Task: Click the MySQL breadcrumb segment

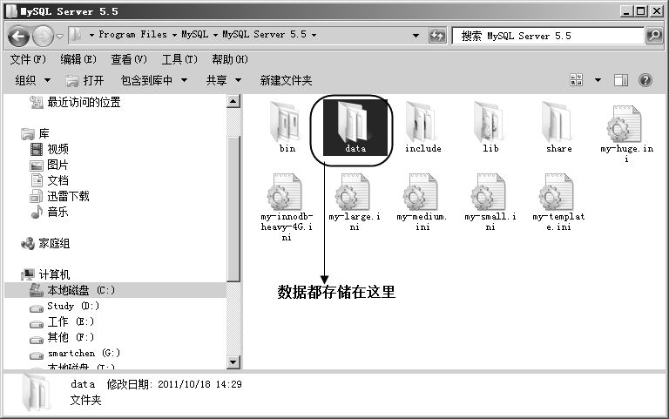Action: point(194,34)
